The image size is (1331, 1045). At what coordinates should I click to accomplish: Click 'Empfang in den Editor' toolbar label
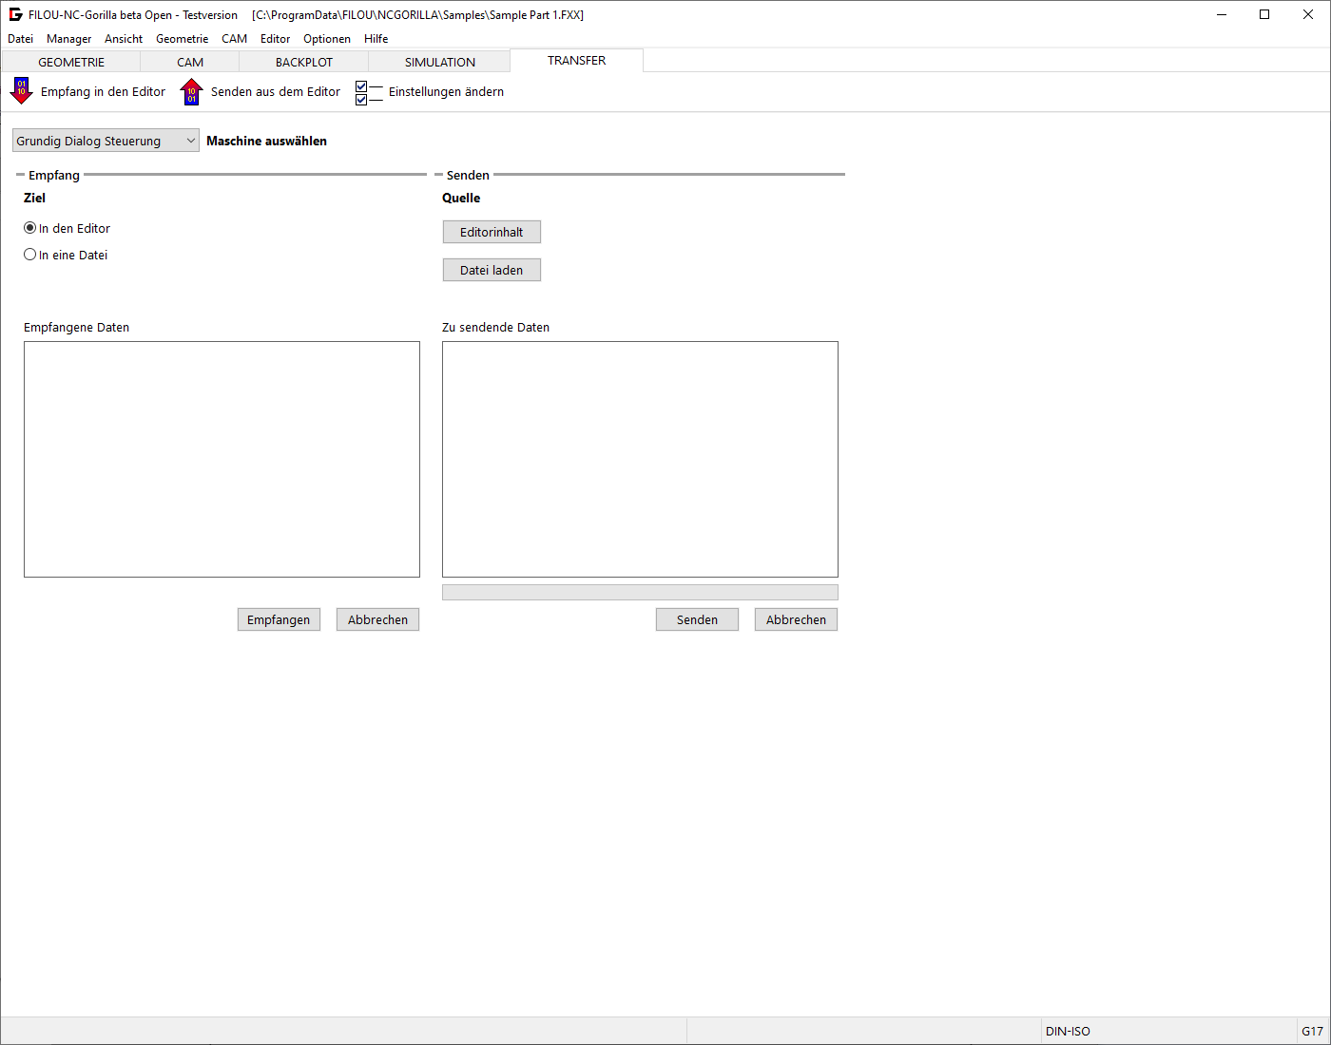tap(103, 92)
